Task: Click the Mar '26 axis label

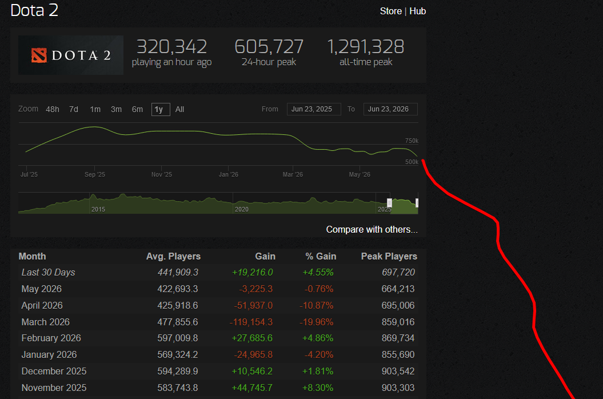Action: point(293,175)
